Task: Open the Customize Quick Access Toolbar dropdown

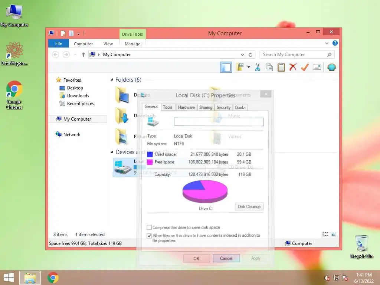Action: 79,34
